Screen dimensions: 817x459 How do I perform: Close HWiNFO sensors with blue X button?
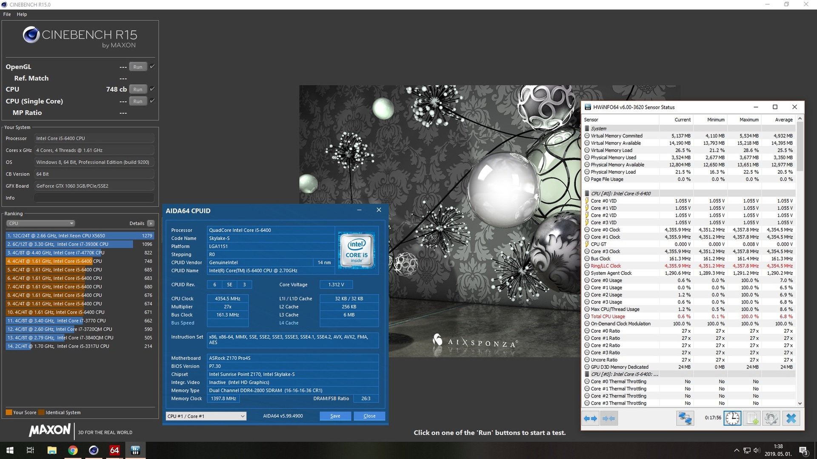coord(791,418)
